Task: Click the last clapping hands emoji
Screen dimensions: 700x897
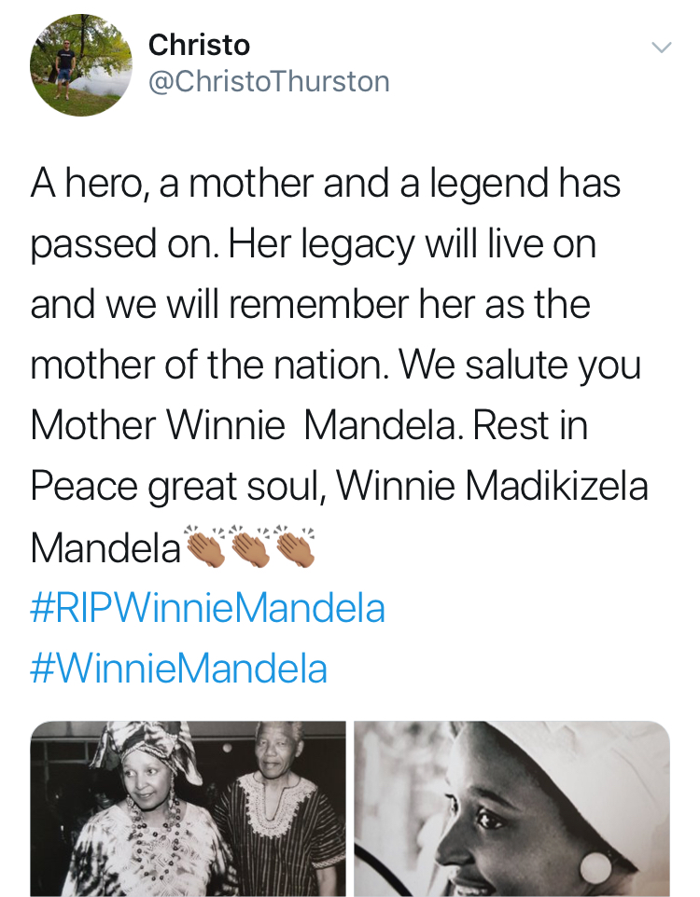Action: (x=296, y=547)
